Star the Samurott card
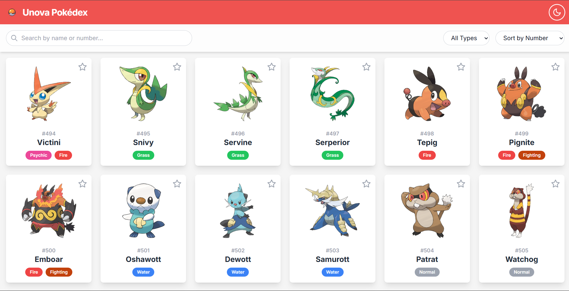 [x=366, y=184]
